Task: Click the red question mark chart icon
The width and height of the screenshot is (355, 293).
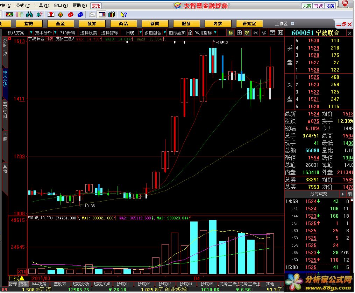Action: [x=51, y=15]
